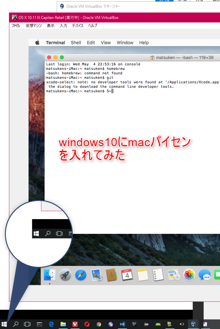
Task: Open Contacts book icon in dock
Action: (x=112, y=275)
